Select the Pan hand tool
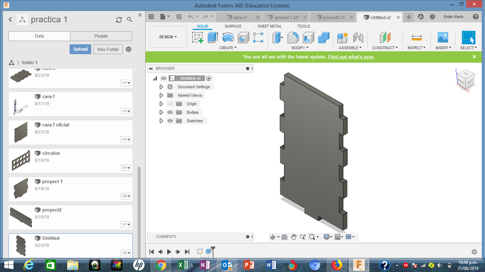Image resolution: width=485 pixels, height=272 pixels. [294, 237]
